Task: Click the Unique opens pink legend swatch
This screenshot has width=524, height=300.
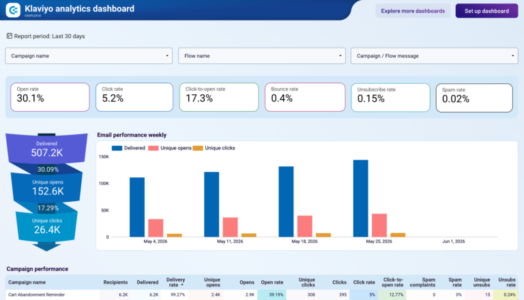Action: coord(154,148)
